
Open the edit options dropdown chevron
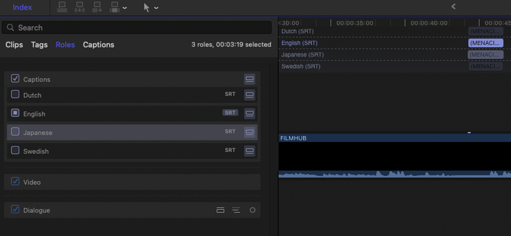coord(125,8)
